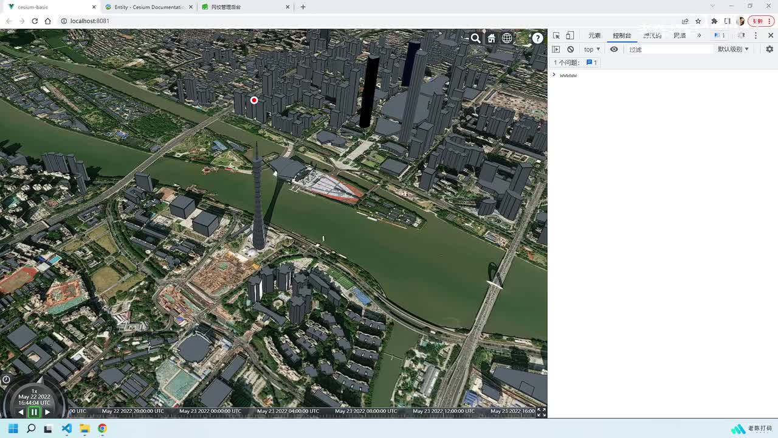The image size is (778, 438).
Task: Close the cesium-basic tab
Action: coord(94,7)
